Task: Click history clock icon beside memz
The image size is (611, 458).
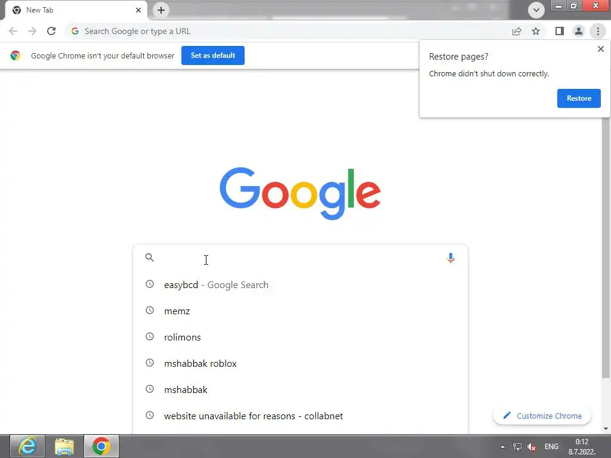Action: pyautogui.click(x=150, y=310)
